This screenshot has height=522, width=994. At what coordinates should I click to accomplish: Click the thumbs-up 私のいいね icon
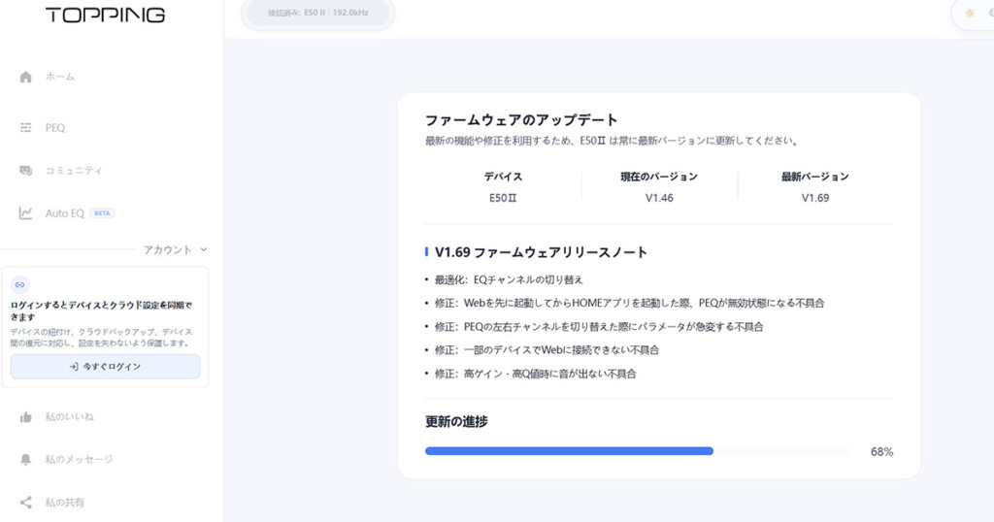[25, 417]
